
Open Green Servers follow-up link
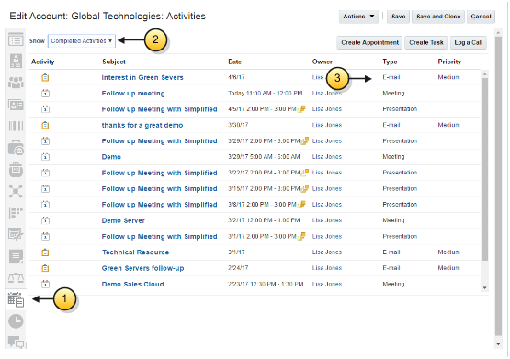142,268
